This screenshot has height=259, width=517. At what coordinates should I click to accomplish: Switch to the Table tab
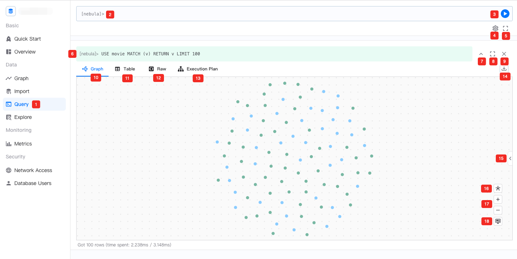click(x=125, y=69)
